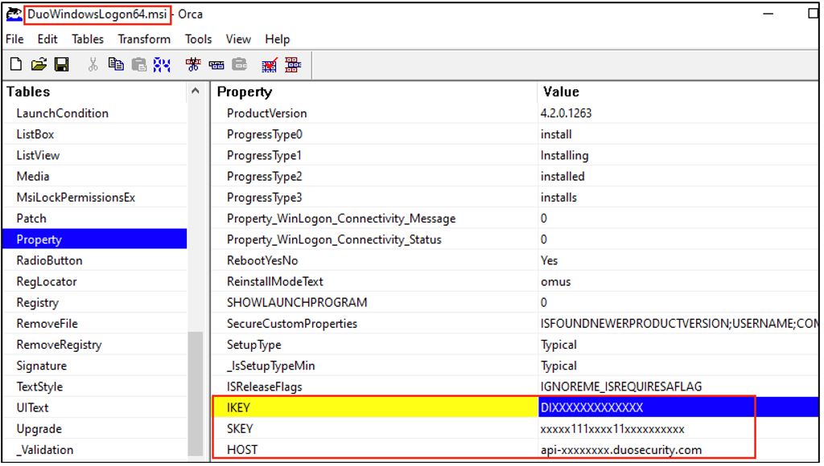This screenshot has width=824, height=466.
Task: Click the ReinstallModeText value omus
Action: click(x=555, y=282)
